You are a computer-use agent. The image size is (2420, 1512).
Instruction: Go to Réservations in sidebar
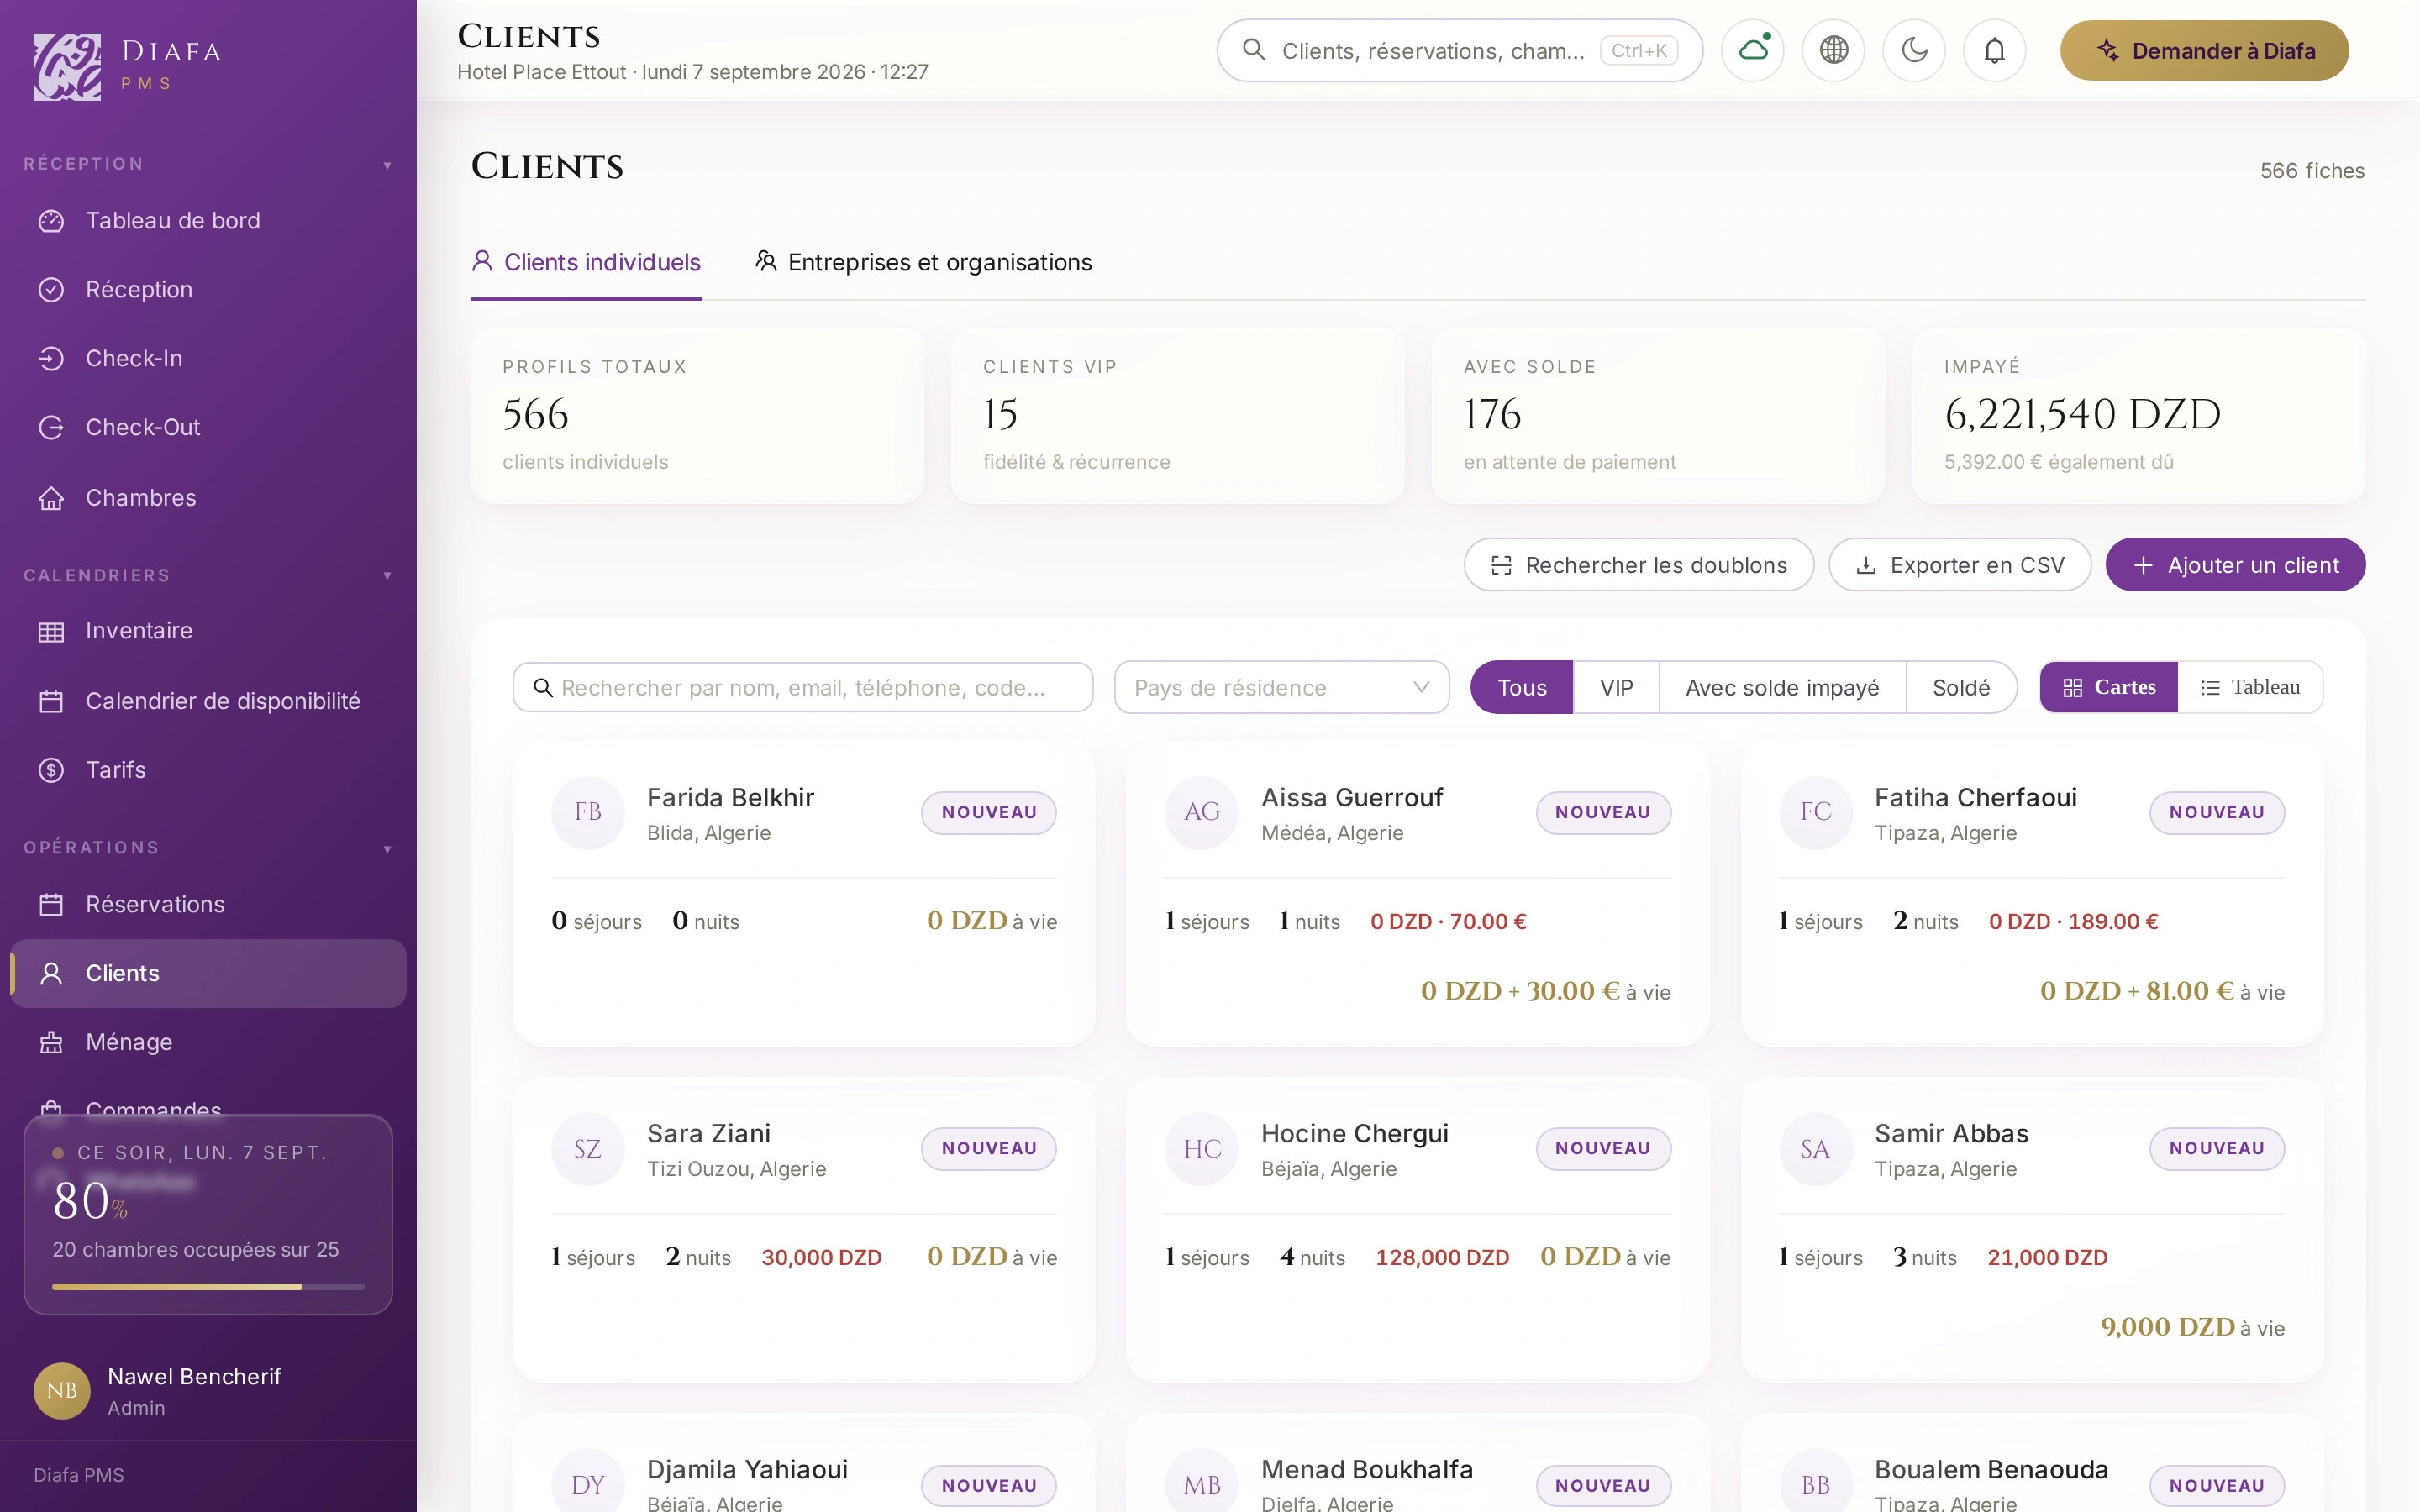coord(208,904)
